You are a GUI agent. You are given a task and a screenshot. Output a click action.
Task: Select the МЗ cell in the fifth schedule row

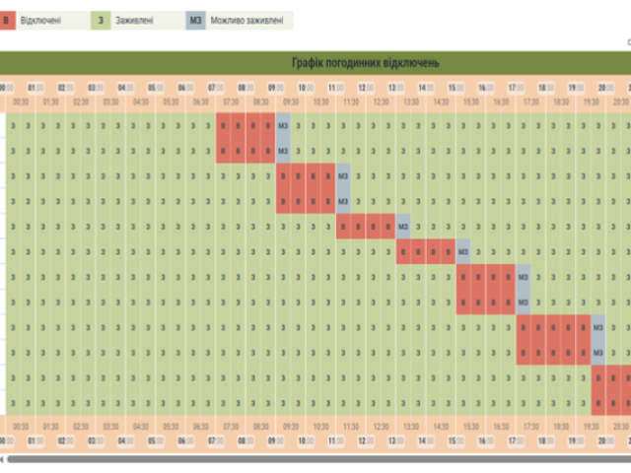(403, 227)
